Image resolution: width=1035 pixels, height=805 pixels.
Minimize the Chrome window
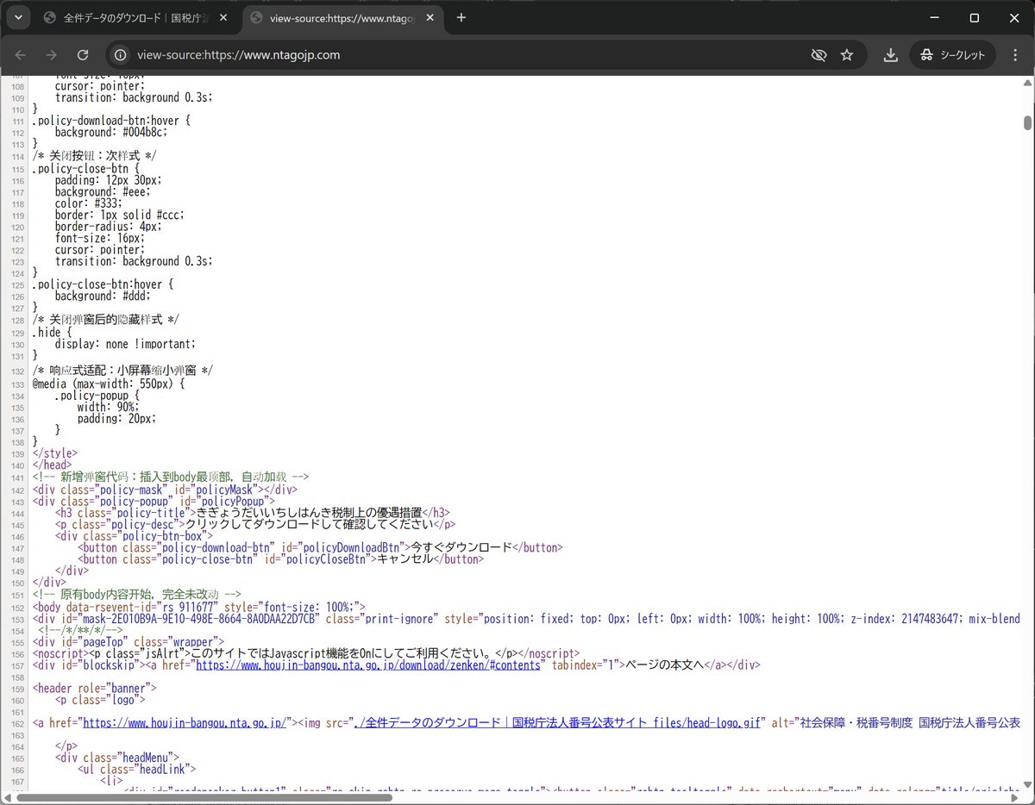click(935, 17)
